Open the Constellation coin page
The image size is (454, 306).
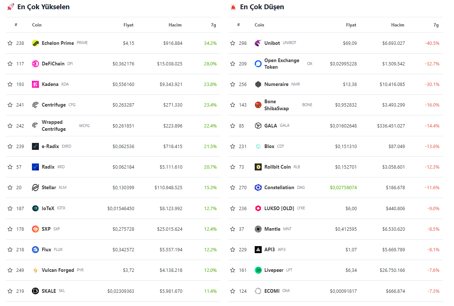279,187
